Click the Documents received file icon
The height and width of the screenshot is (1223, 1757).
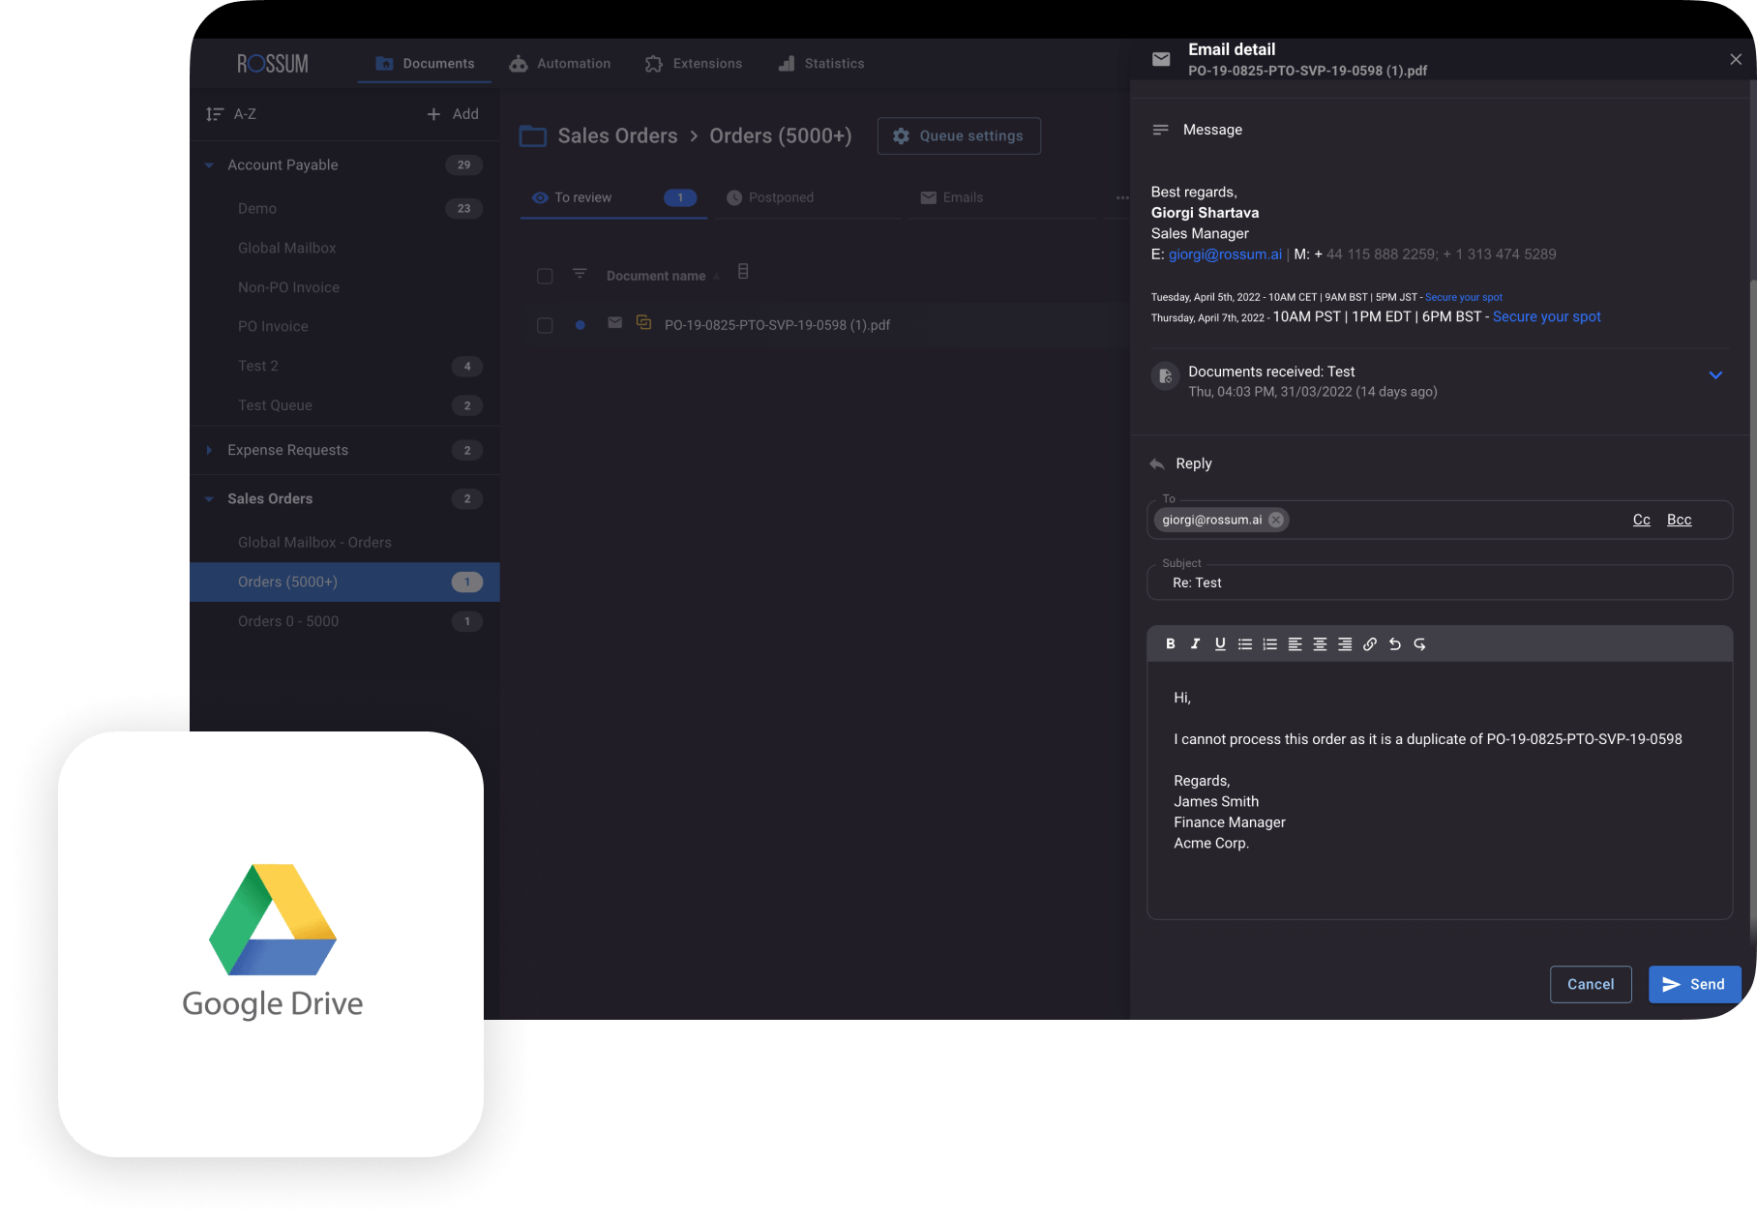[x=1165, y=375]
